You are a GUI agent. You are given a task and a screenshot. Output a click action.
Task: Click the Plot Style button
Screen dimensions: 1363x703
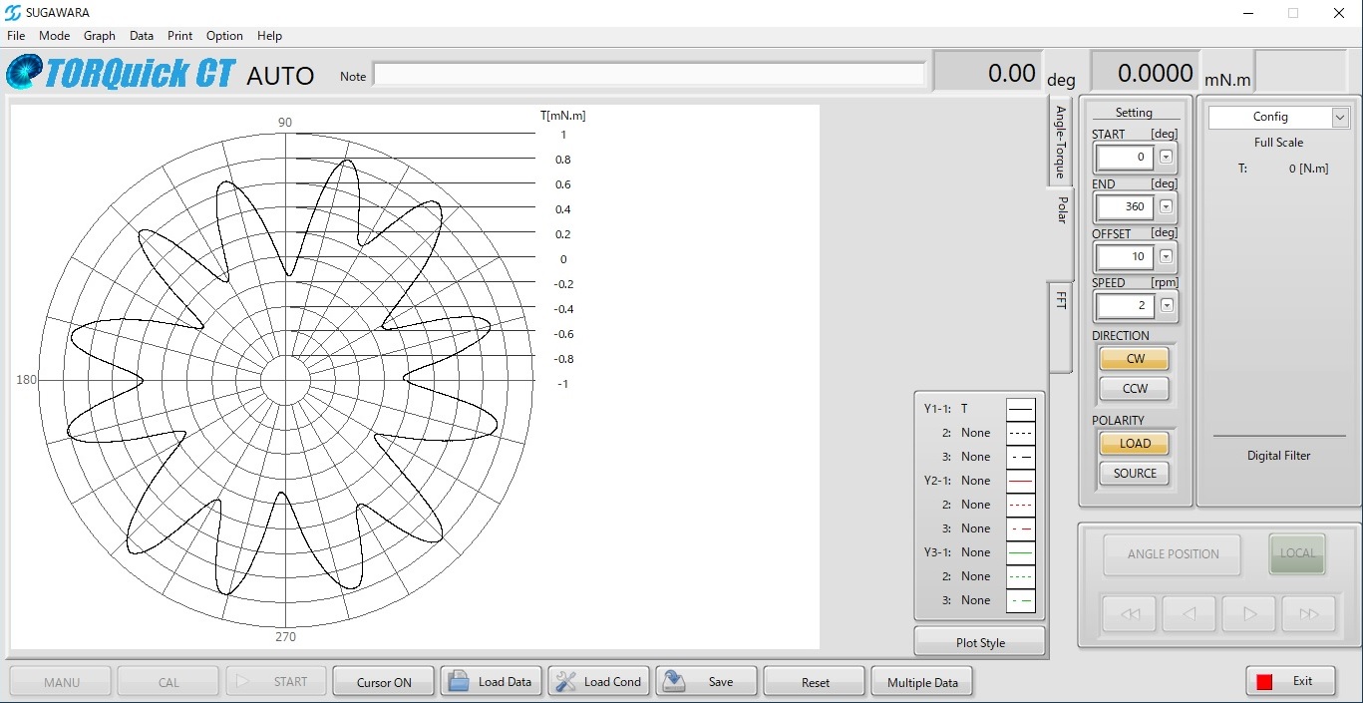(980, 642)
